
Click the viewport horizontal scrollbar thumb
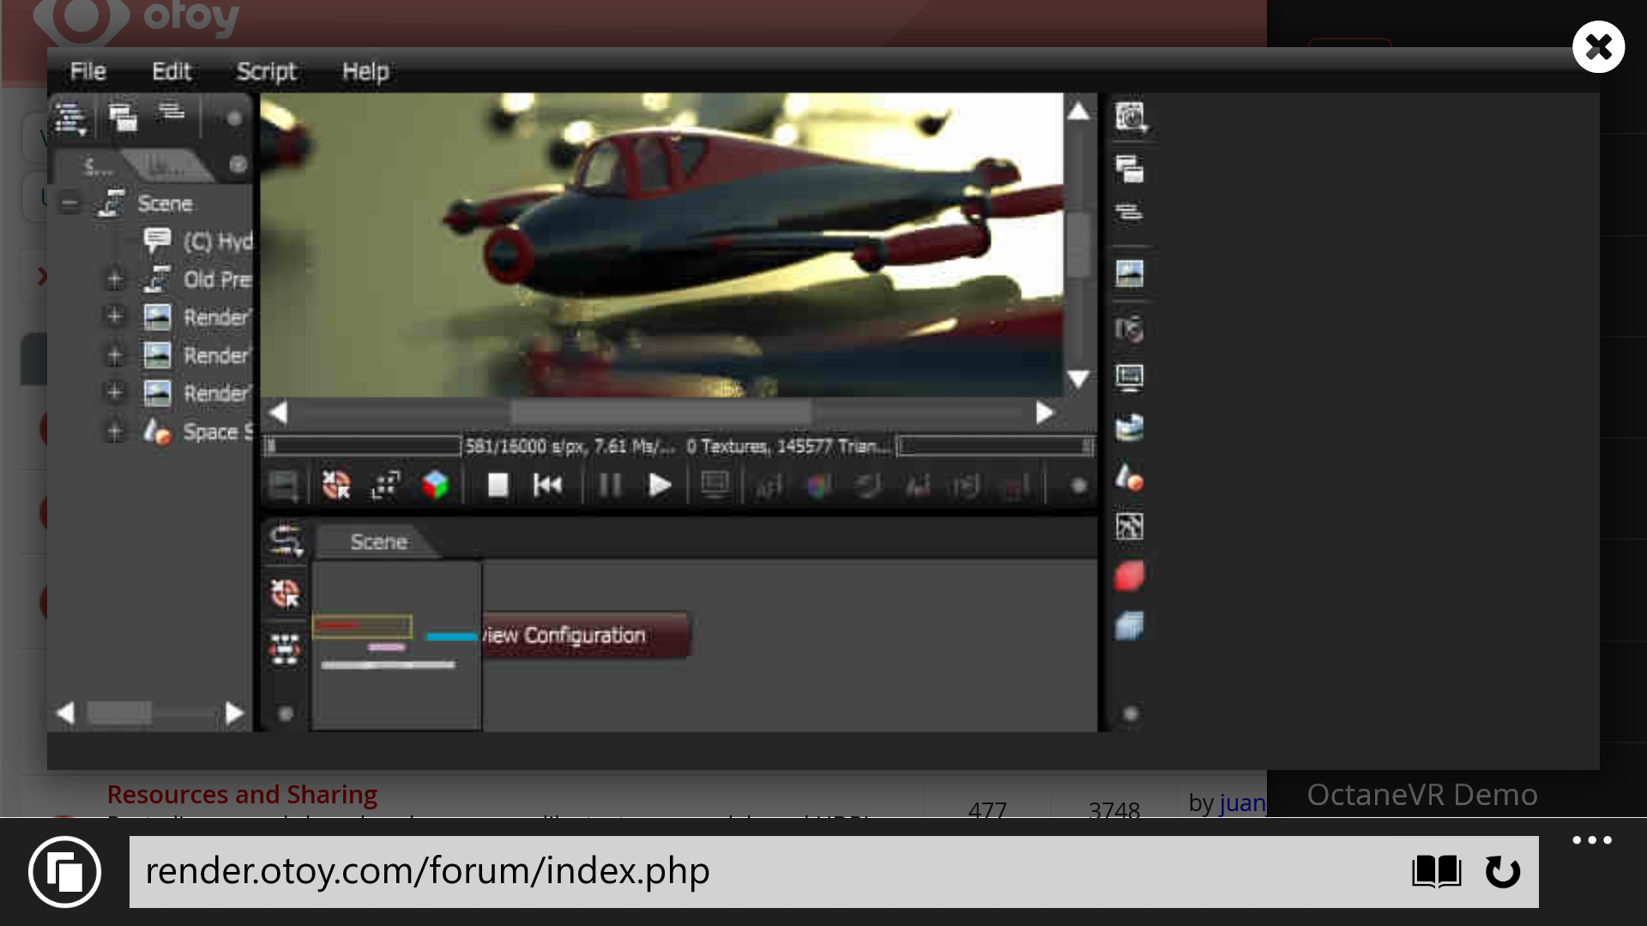point(661,413)
